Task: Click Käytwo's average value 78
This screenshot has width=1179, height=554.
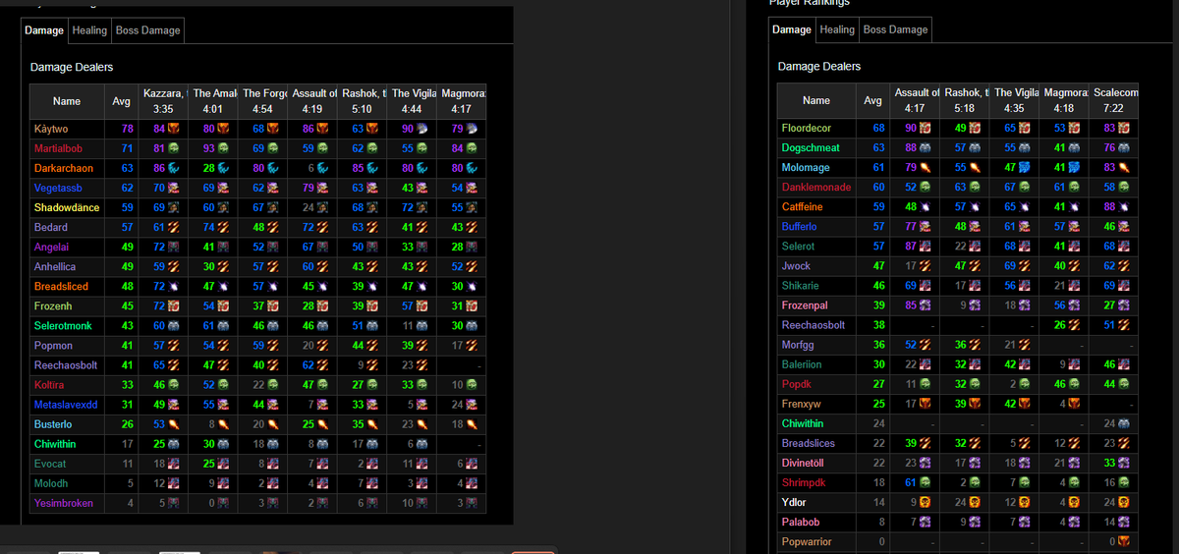Action: pyautogui.click(x=127, y=129)
